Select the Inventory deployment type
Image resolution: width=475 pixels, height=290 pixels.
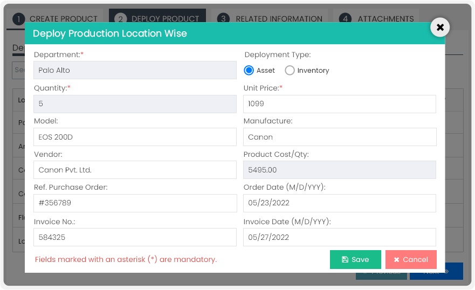pyautogui.click(x=290, y=70)
